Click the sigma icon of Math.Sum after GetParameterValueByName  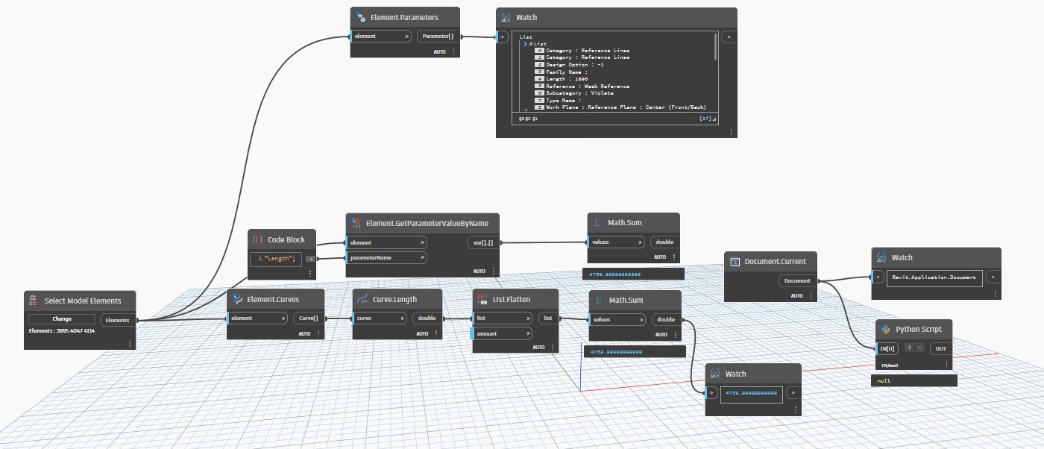(x=597, y=222)
